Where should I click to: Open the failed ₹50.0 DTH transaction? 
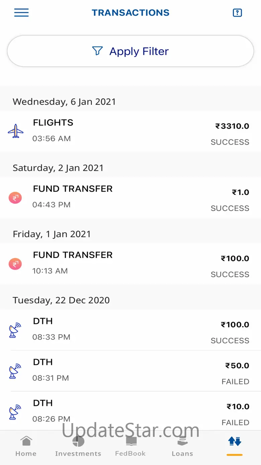click(130, 371)
